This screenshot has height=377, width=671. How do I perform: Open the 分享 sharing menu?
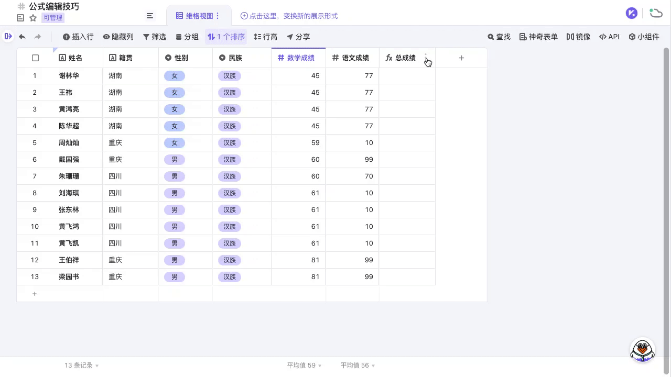[x=298, y=37]
